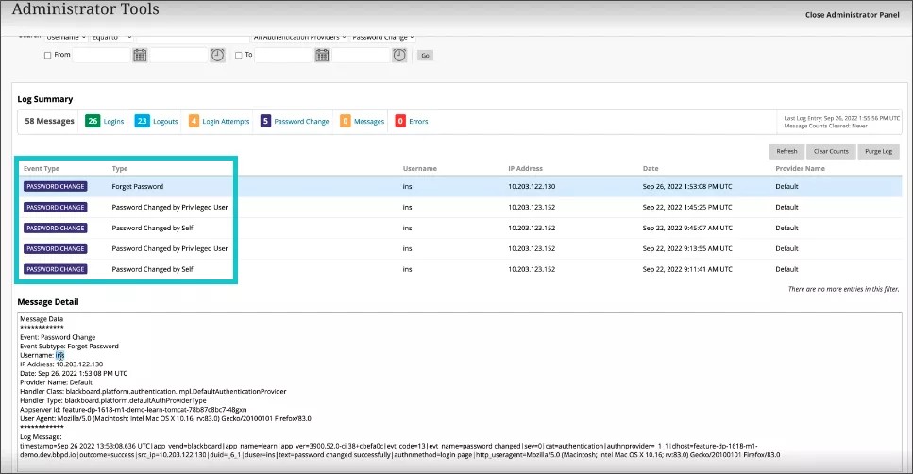Filter log by Password Change link

[301, 122]
